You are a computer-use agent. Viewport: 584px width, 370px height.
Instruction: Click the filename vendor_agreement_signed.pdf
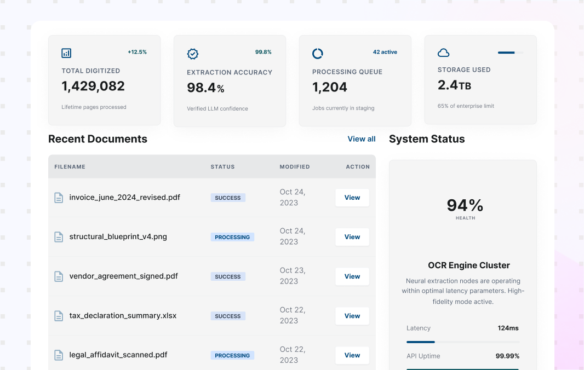123,276
